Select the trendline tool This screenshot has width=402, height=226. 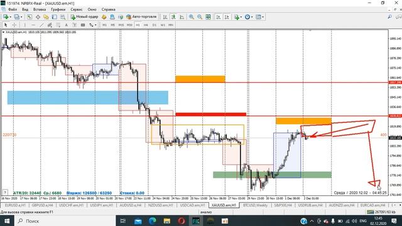coord(41,25)
